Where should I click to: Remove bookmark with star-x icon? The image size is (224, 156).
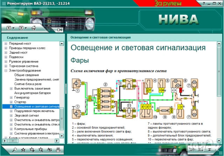coord(41,150)
